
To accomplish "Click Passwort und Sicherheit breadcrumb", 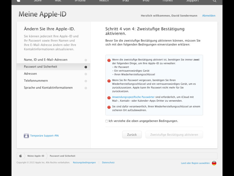I will 63,156.
